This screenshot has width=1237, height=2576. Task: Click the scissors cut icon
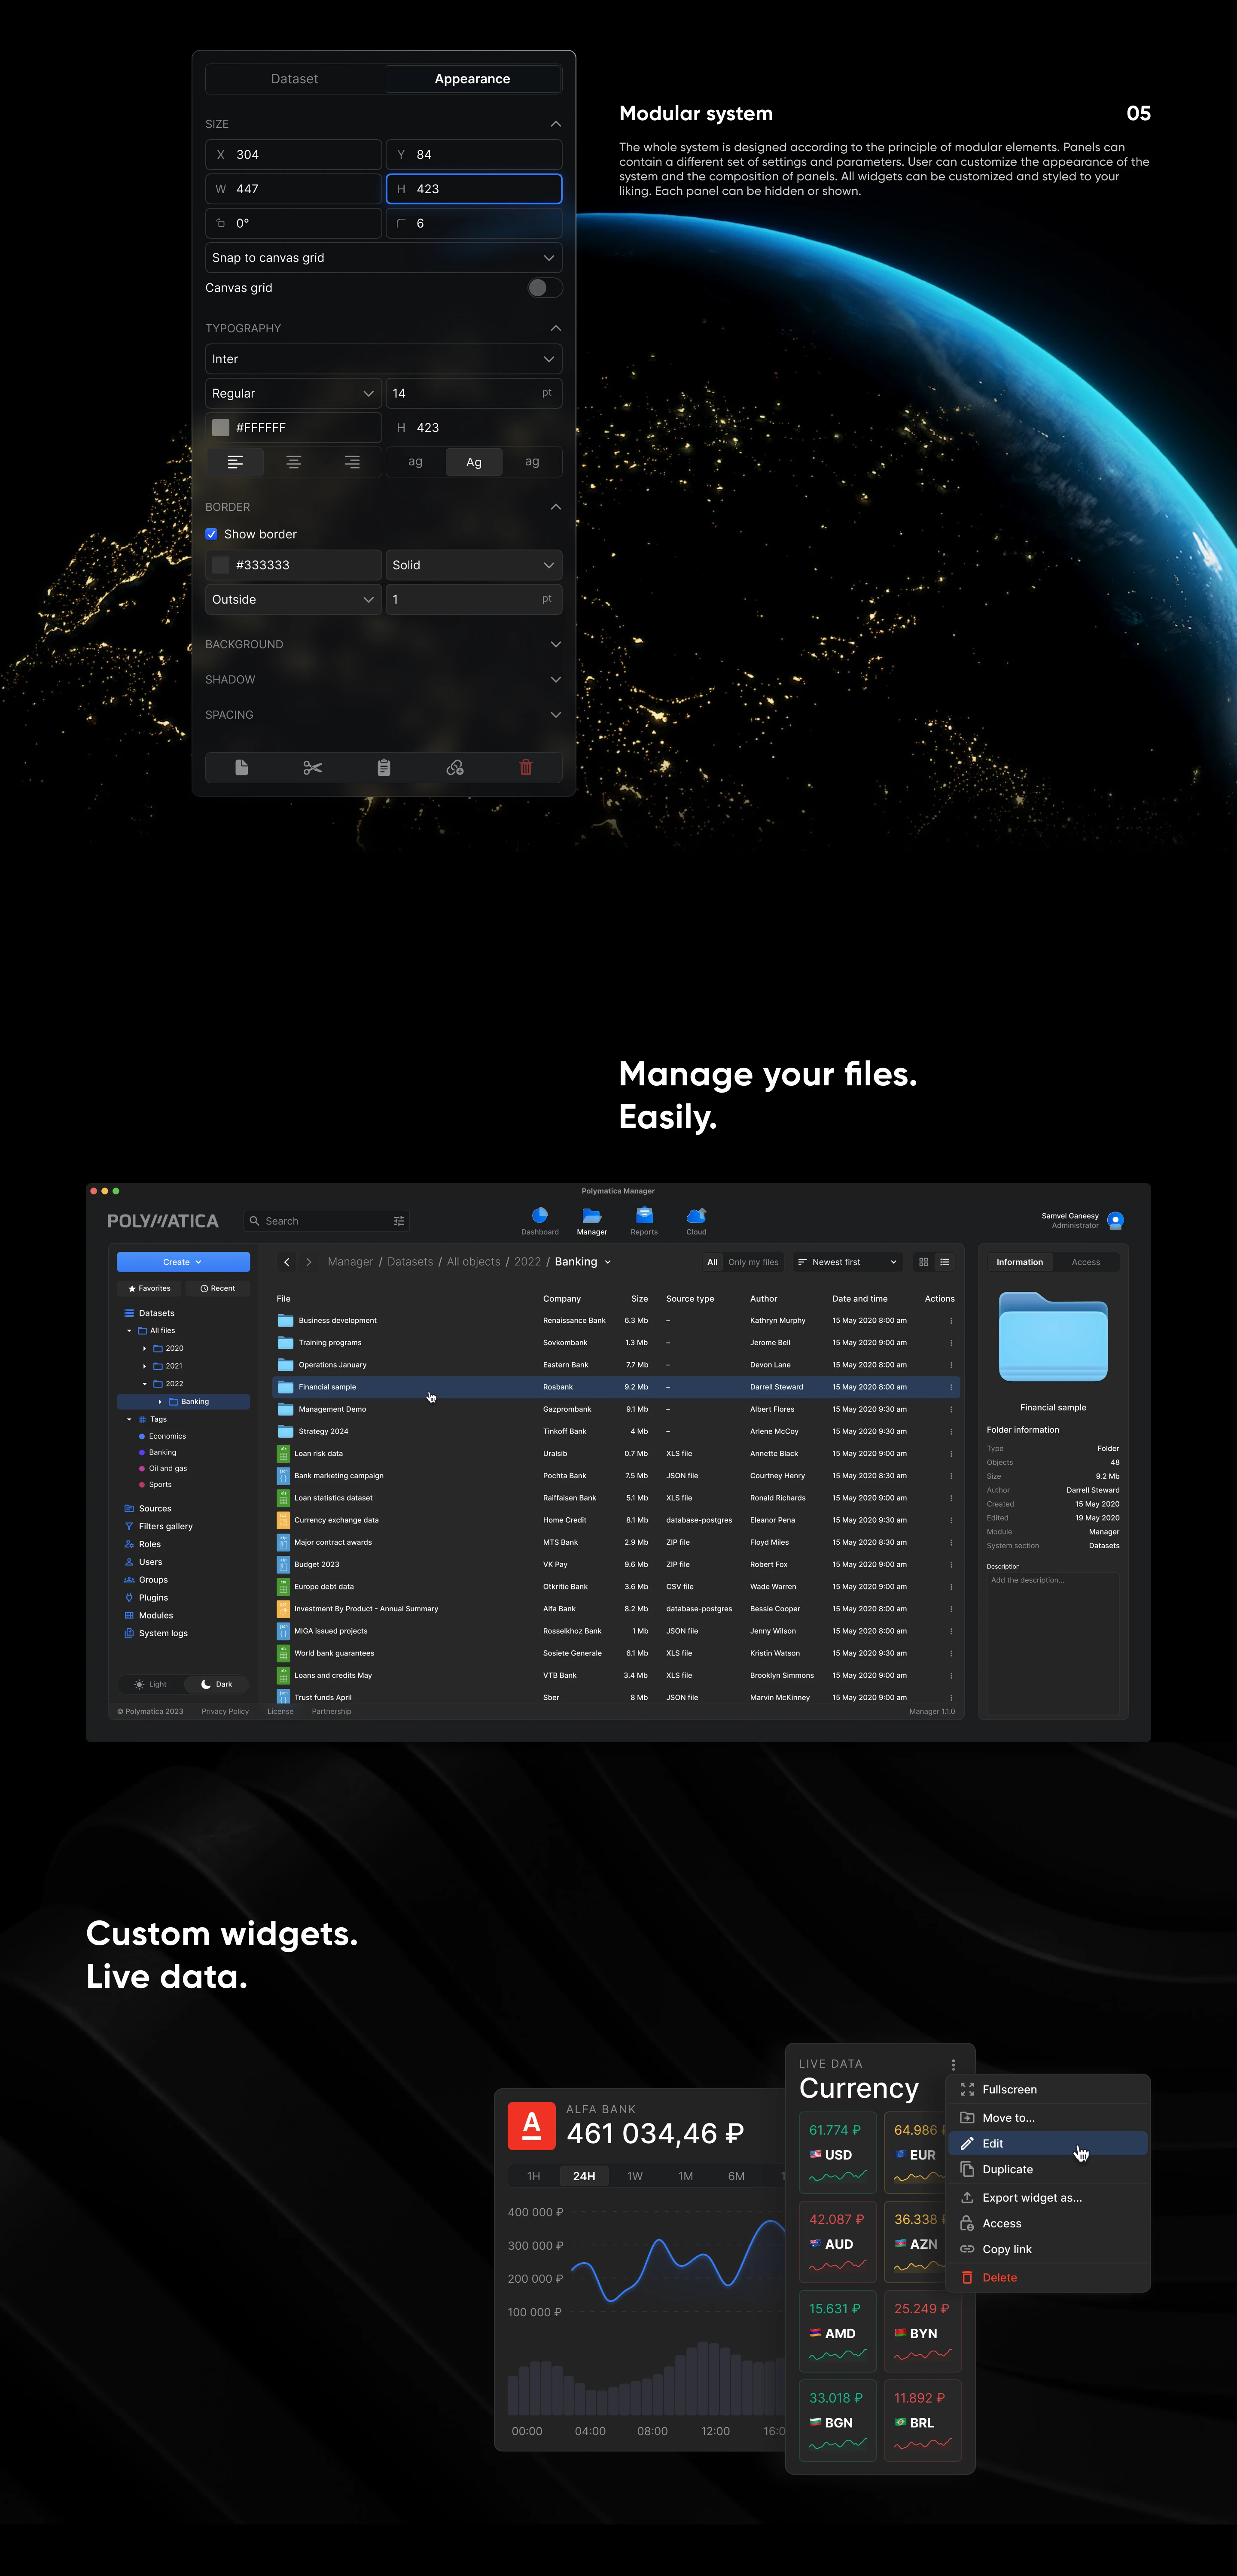(x=312, y=767)
